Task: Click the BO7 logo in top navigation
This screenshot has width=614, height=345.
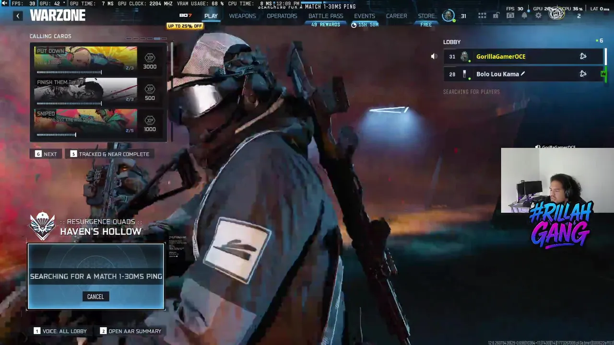Action: click(x=186, y=16)
